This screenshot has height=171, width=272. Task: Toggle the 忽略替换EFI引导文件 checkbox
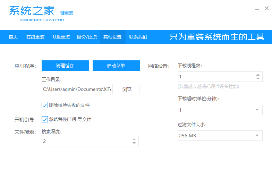pos(44,119)
